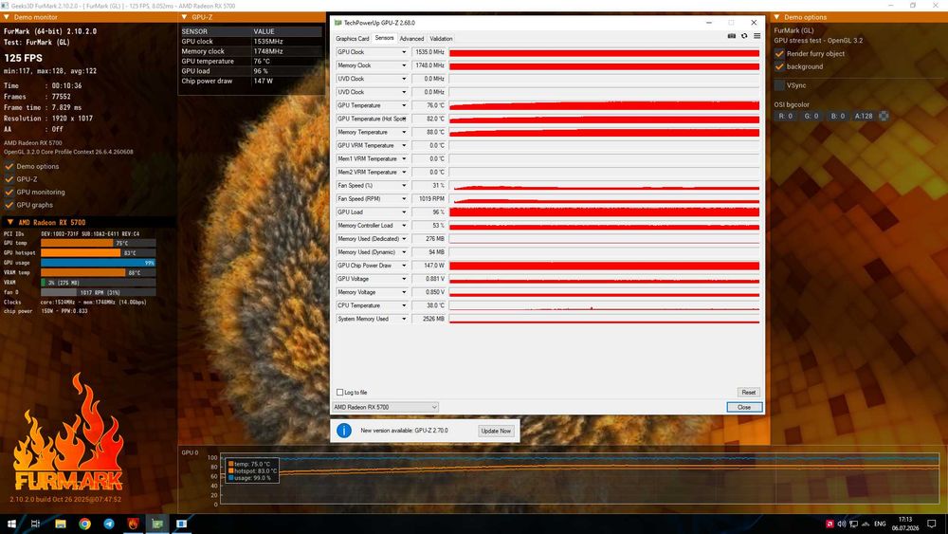
Task: Open the GPU Chip Power Draw dropdown arrow
Action: tap(404, 266)
